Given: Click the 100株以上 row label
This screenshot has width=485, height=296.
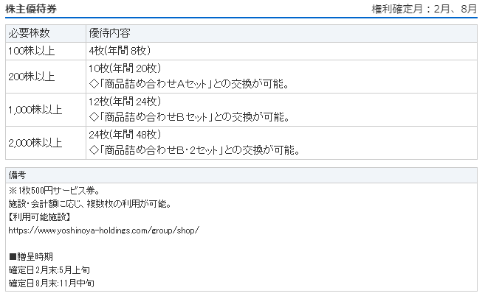Looking at the screenshot, I should pos(31,51).
